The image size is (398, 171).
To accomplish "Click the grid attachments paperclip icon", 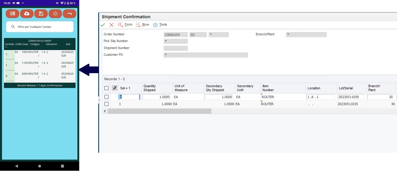I will coord(115,88).
